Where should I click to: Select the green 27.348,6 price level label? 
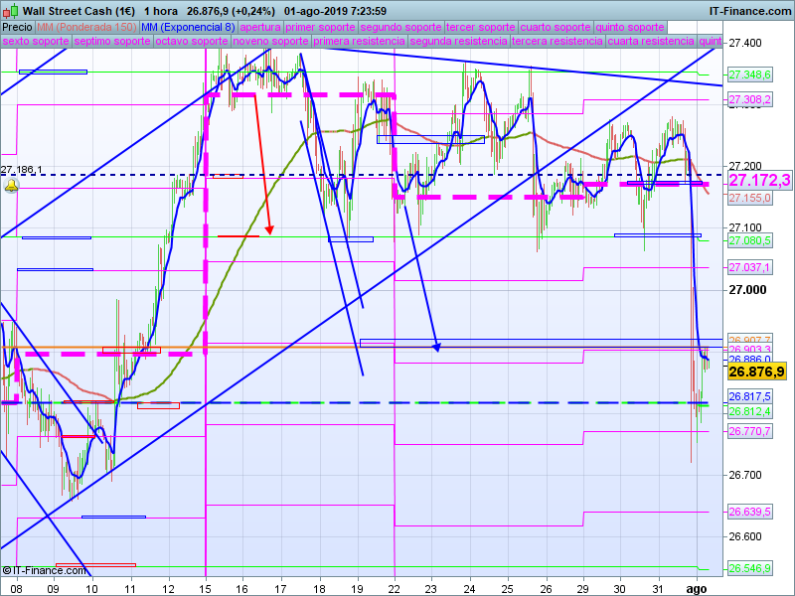pos(750,74)
